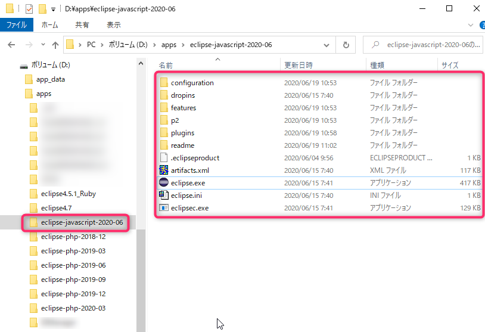This screenshot has width=485, height=332.
Task: Go forward with the forward arrow
Action: 29,45
